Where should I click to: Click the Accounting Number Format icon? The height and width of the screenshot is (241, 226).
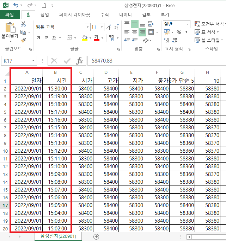point(167,32)
